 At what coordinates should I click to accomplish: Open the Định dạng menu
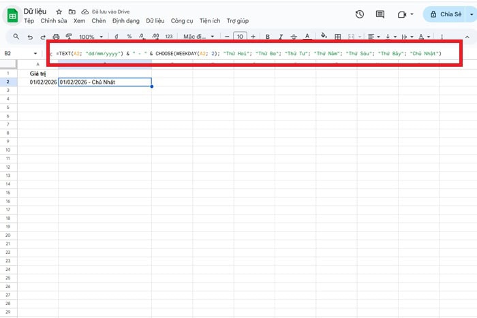127,21
